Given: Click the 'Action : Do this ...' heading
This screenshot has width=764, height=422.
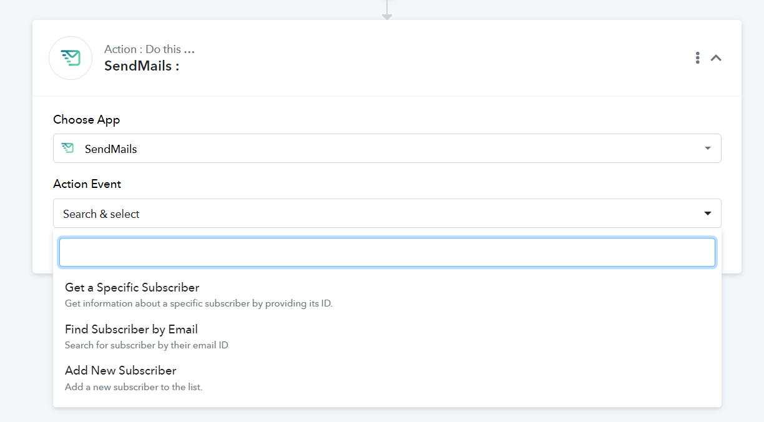Looking at the screenshot, I should (x=149, y=49).
